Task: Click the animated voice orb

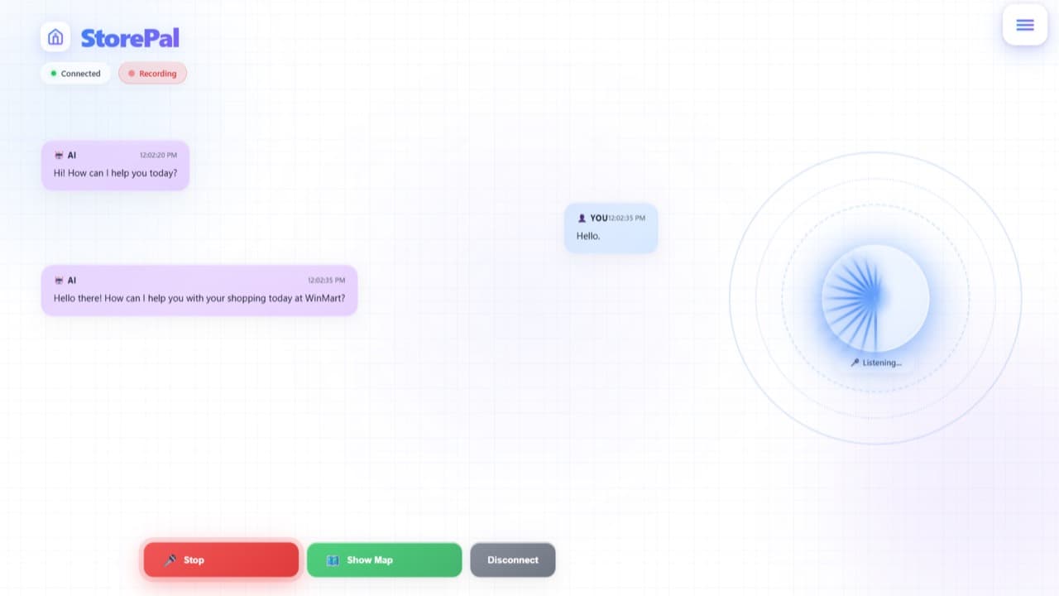Action: tap(875, 298)
